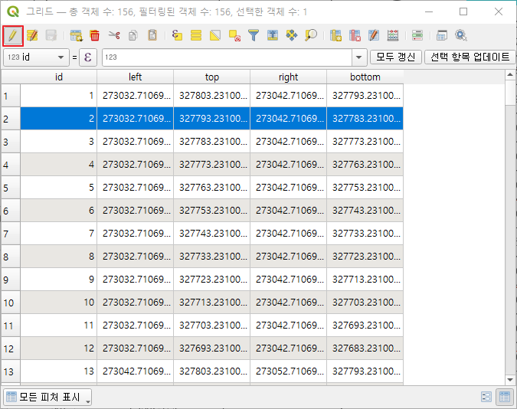The height and width of the screenshot is (409, 517).
Task: Click the highlighted id cell 2
Action: (59, 119)
